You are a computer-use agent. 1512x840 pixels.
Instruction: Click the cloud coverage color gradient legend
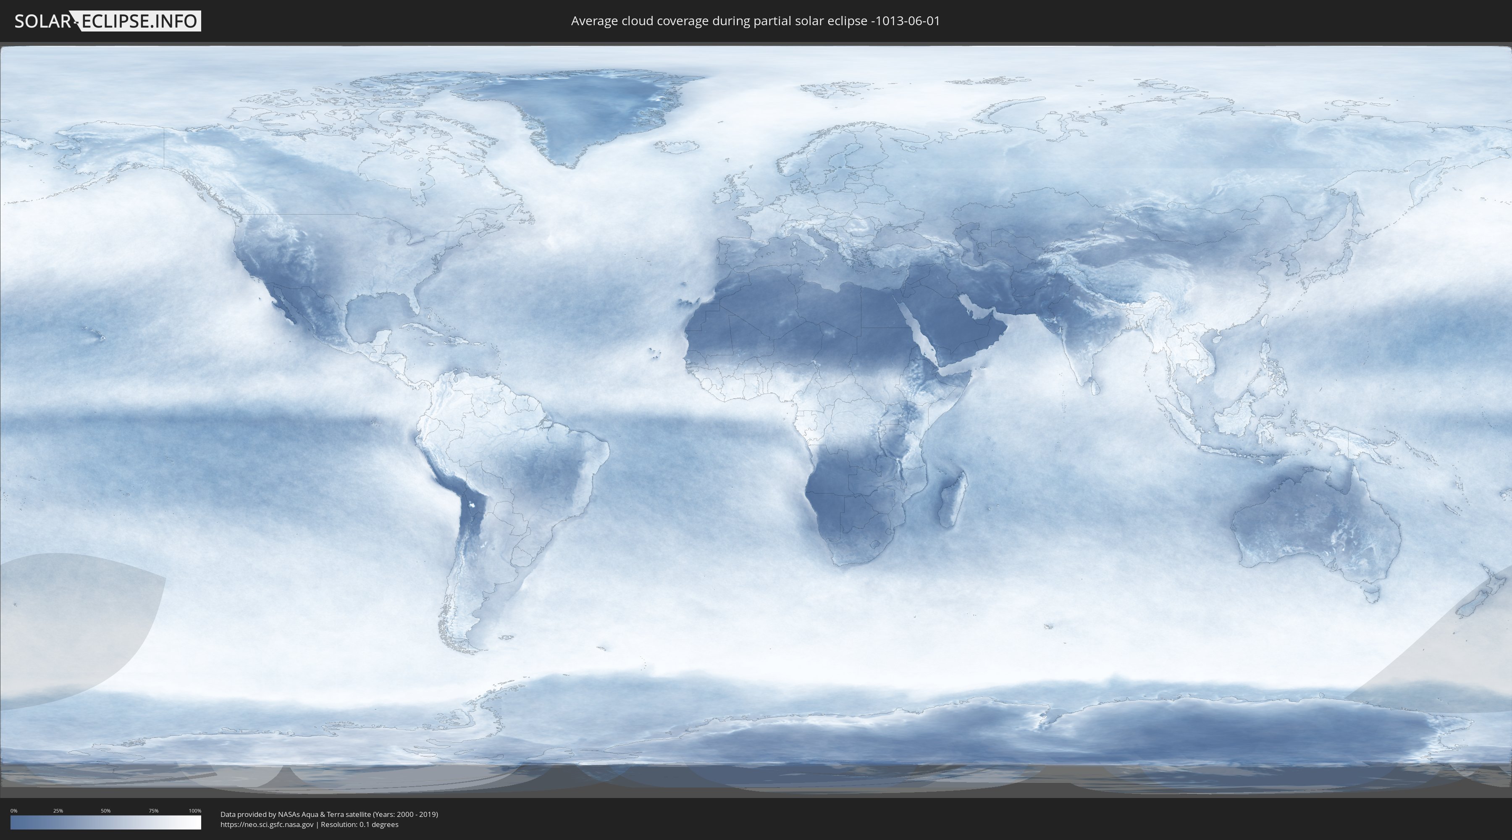[106, 822]
